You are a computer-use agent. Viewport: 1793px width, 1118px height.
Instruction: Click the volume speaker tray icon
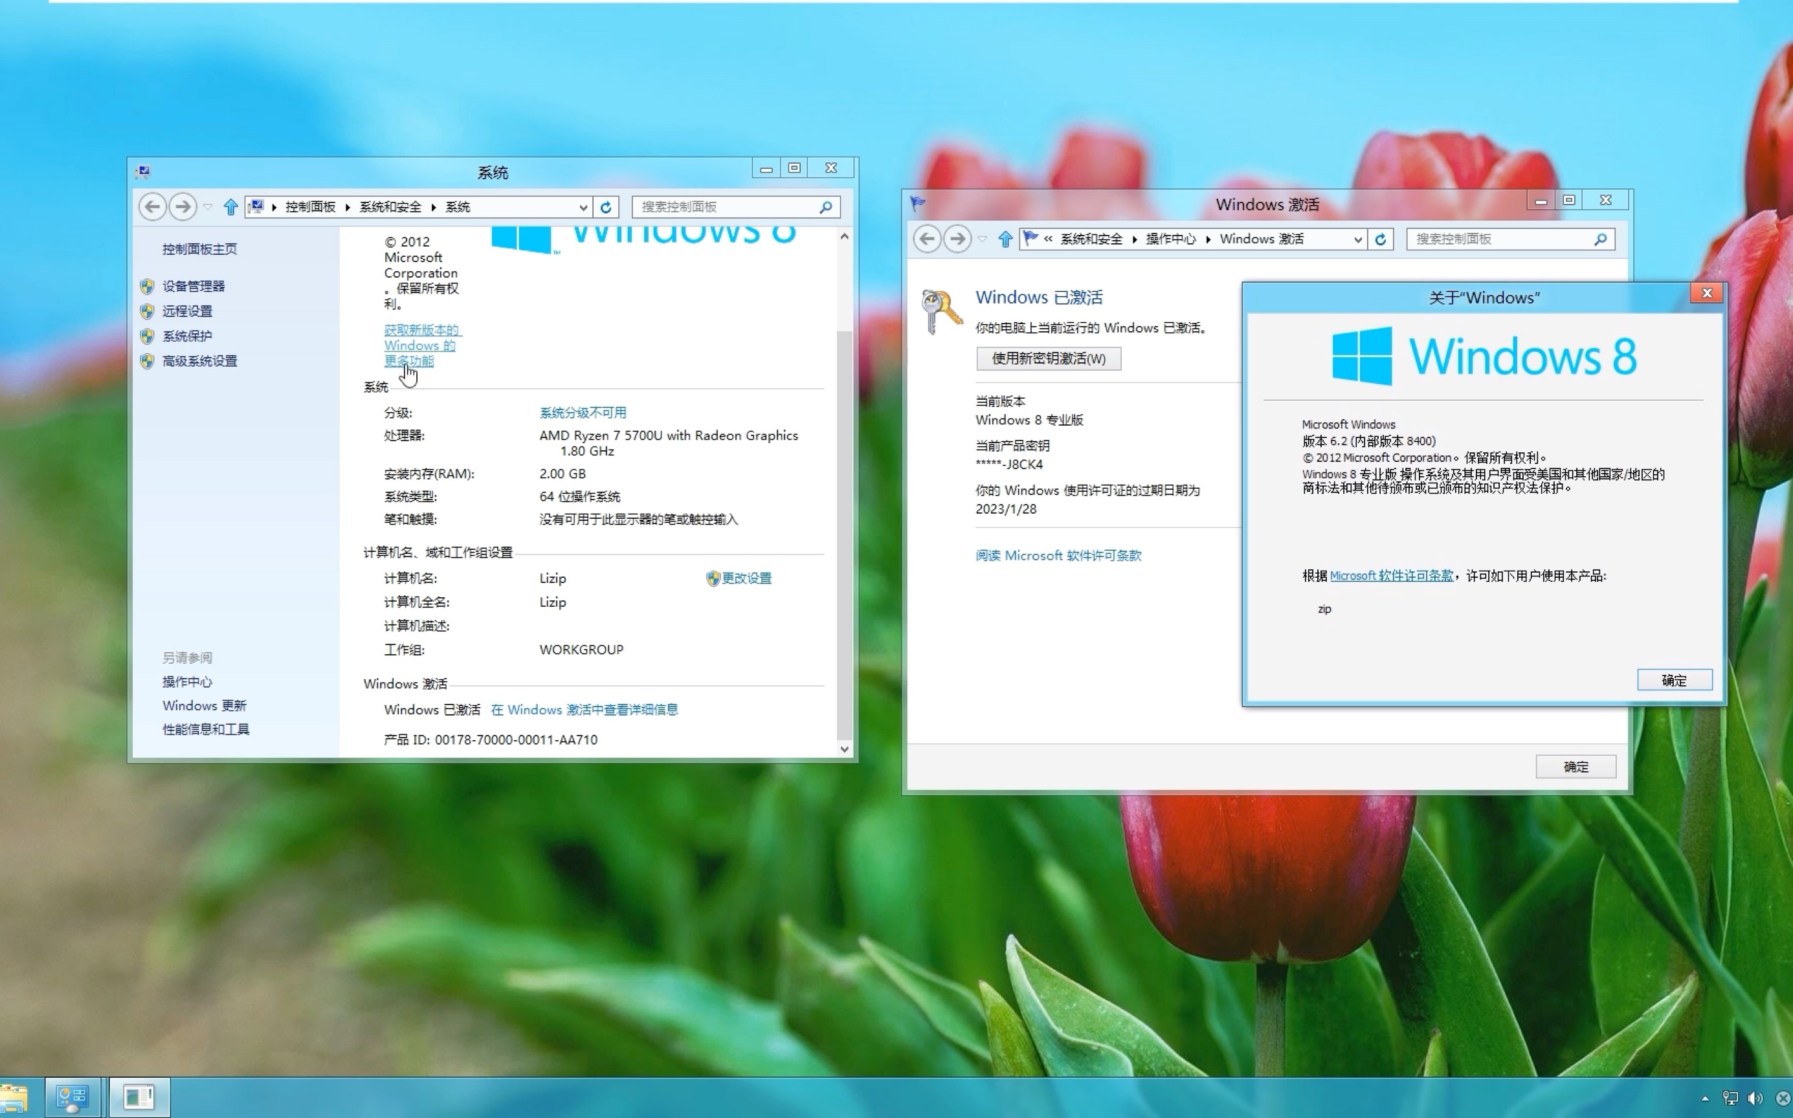tap(1755, 1099)
